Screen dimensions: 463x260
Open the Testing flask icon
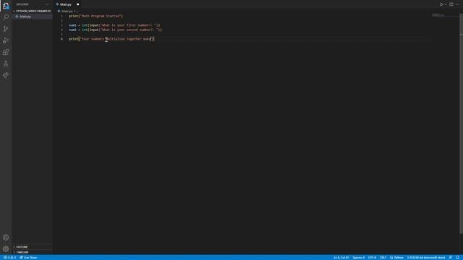coord(6,64)
